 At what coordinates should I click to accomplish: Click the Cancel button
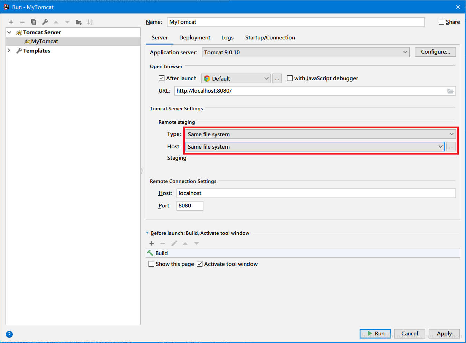(410, 334)
